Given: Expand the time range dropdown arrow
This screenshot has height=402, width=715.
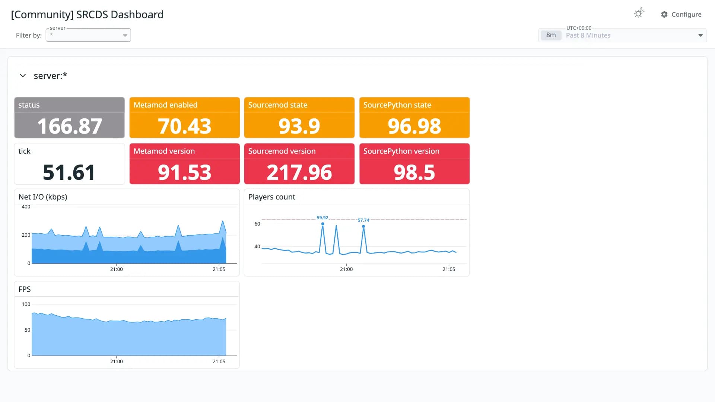Looking at the screenshot, I should click(700, 35).
